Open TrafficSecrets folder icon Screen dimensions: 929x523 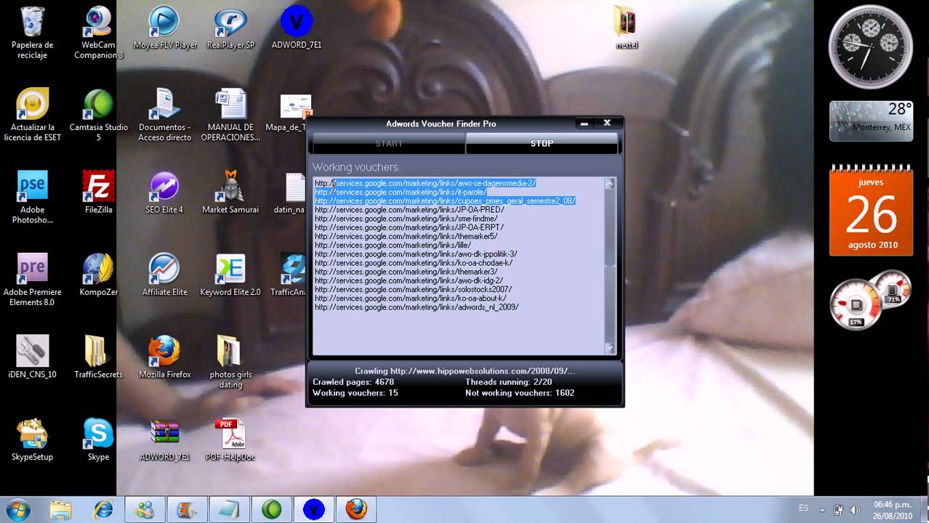[98, 357]
